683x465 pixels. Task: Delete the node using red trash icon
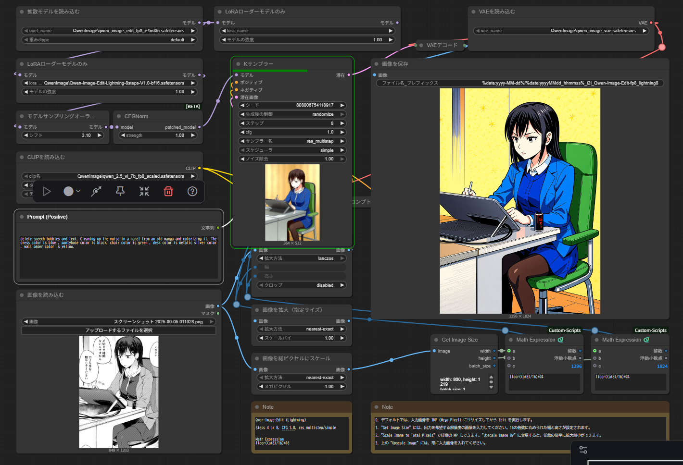coord(168,192)
